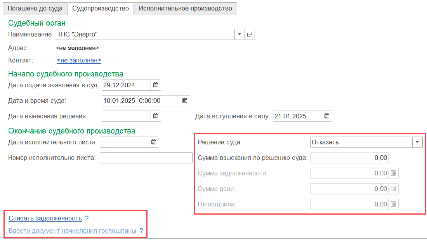This screenshot has width=427, height=241.
Task: Open calculator for "Госпошлина" field
Action: coord(393,204)
